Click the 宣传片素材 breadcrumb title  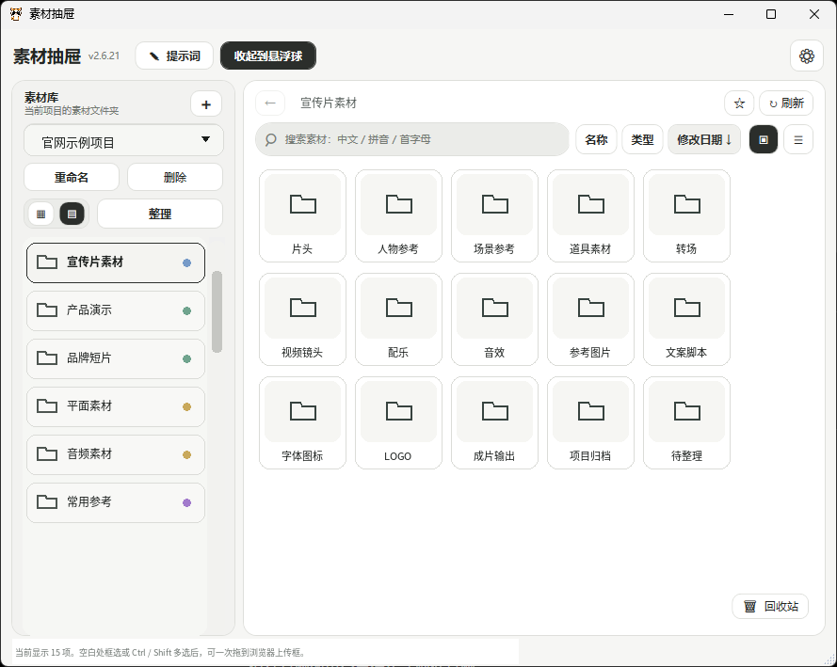(329, 103)
